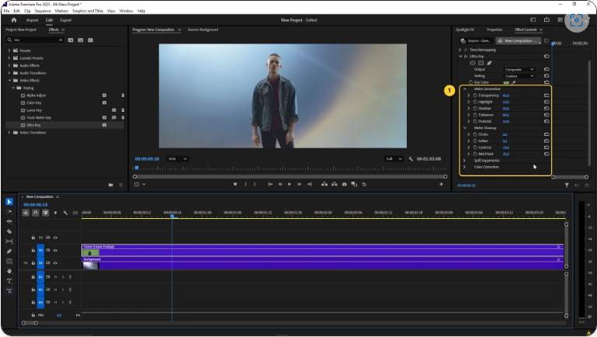Expand Spill Suppression group

pos(464,160)
